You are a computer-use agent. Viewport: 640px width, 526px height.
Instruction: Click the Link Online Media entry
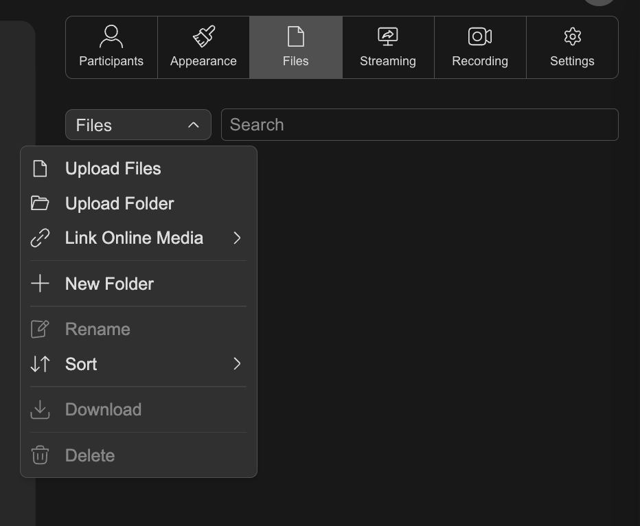click(138, 238)
